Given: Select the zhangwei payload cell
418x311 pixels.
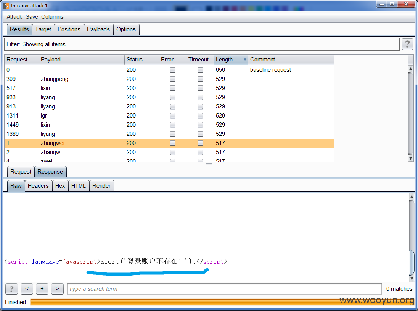Looking at the screenshot, I should (82, 143).
